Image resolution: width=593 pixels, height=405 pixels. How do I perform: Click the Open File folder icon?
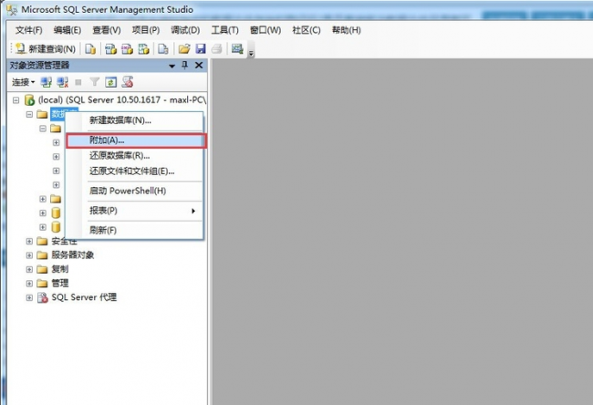(x=184, y=49)
